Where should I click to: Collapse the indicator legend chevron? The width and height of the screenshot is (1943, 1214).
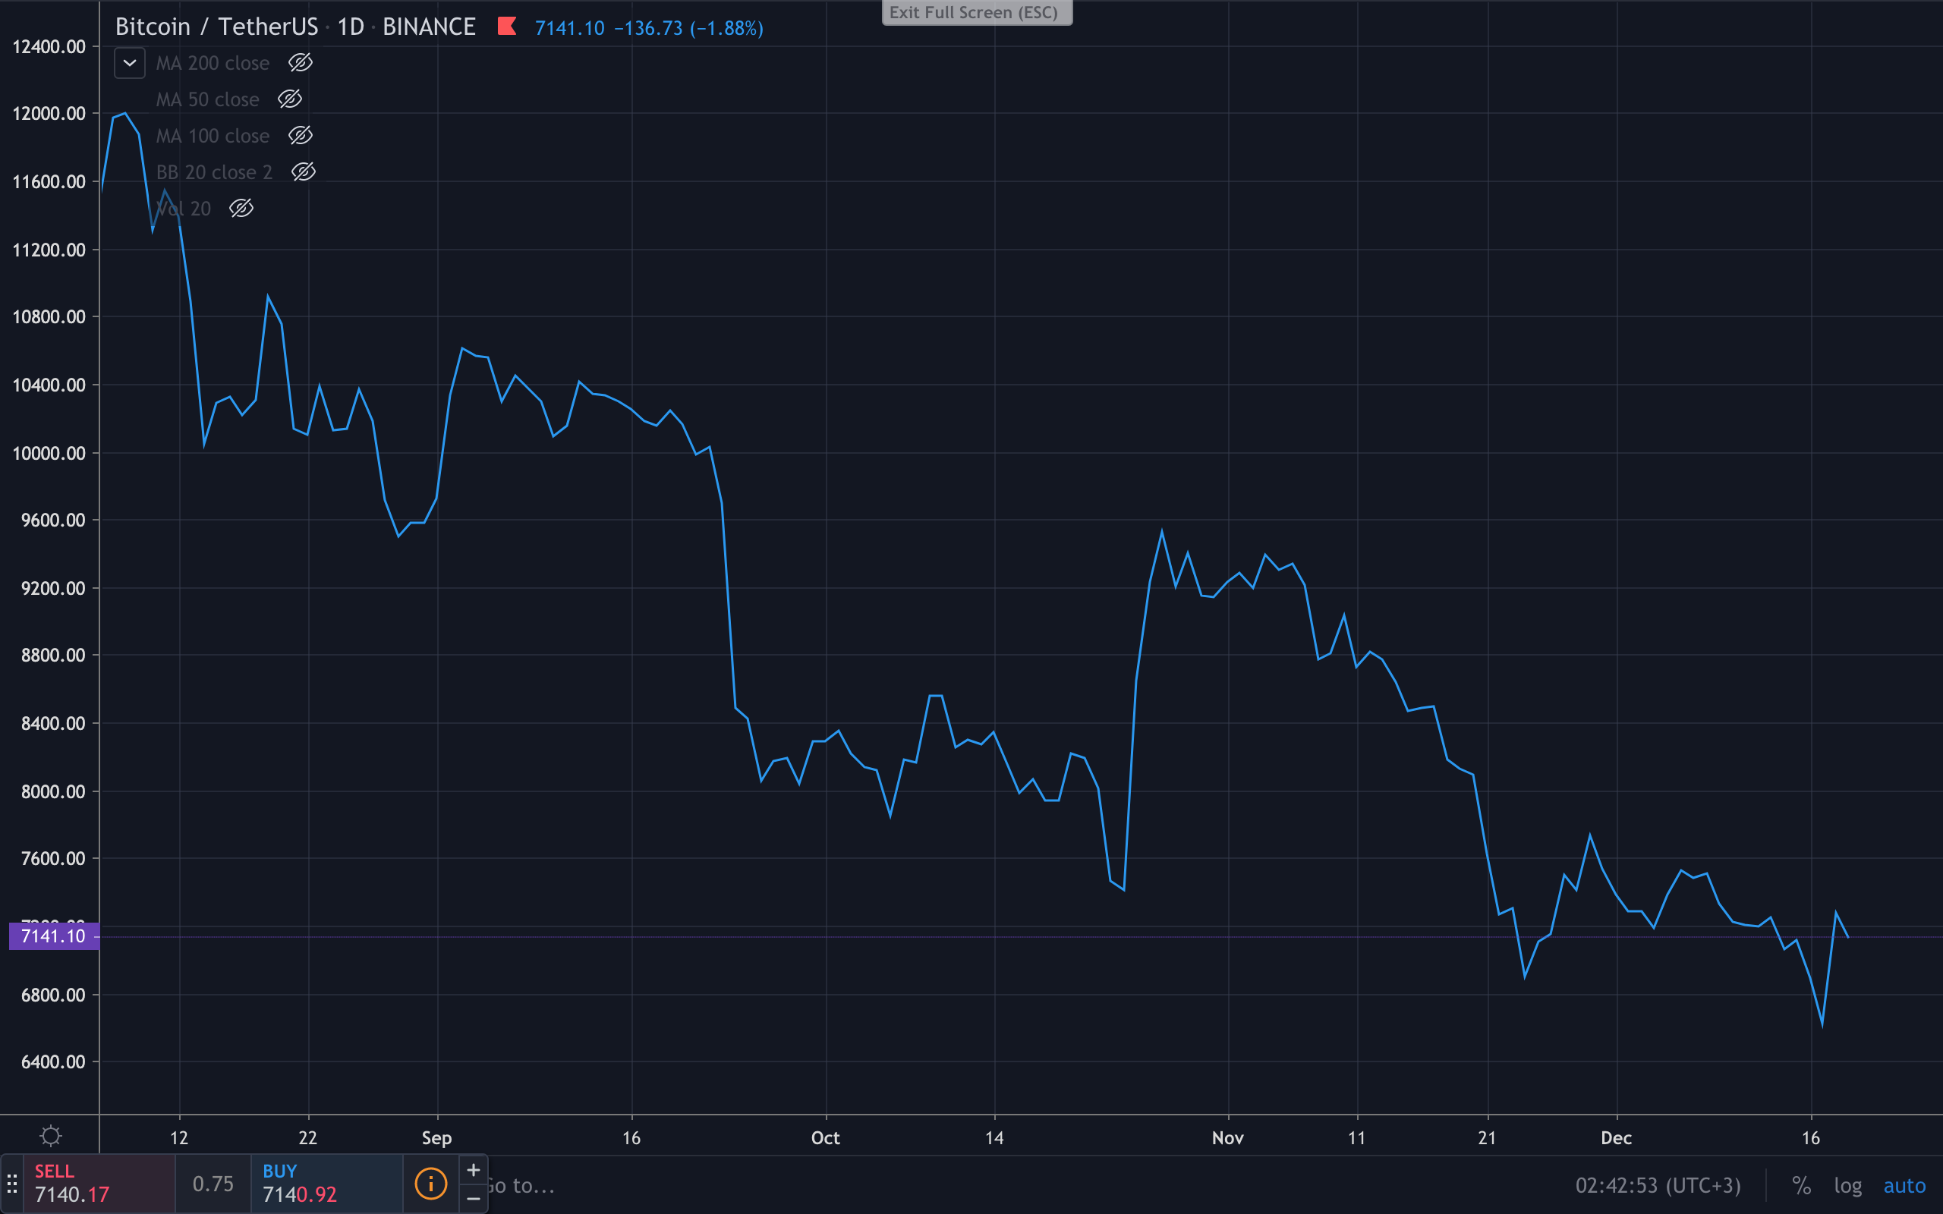pos(129,63)
